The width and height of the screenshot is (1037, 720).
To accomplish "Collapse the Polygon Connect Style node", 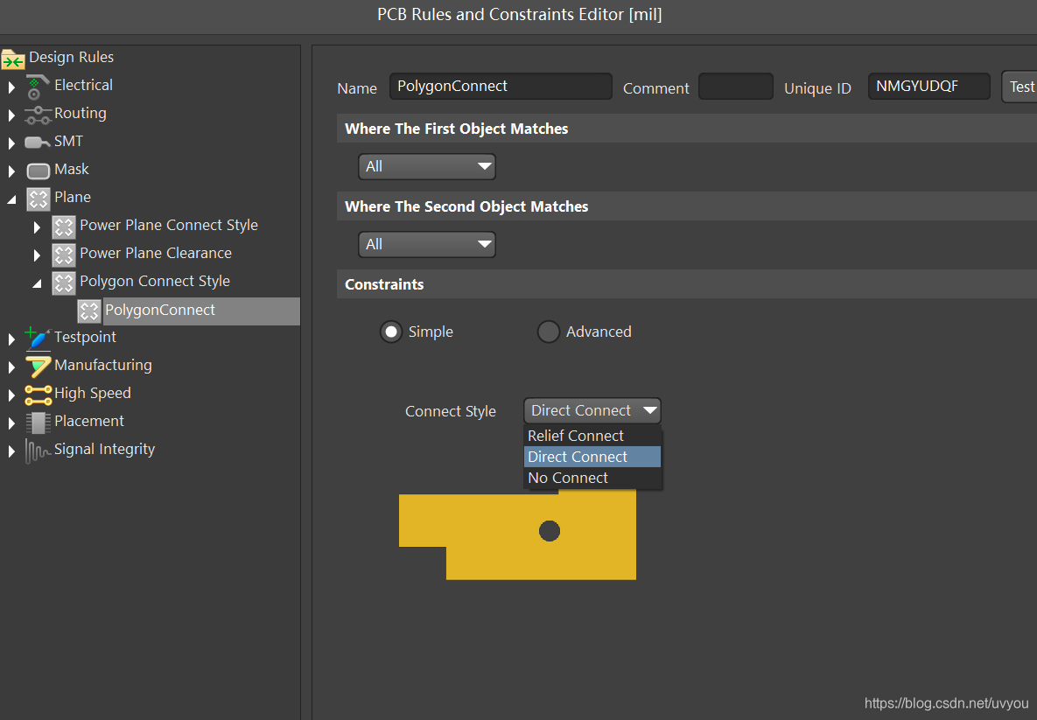I will point(37,282).
